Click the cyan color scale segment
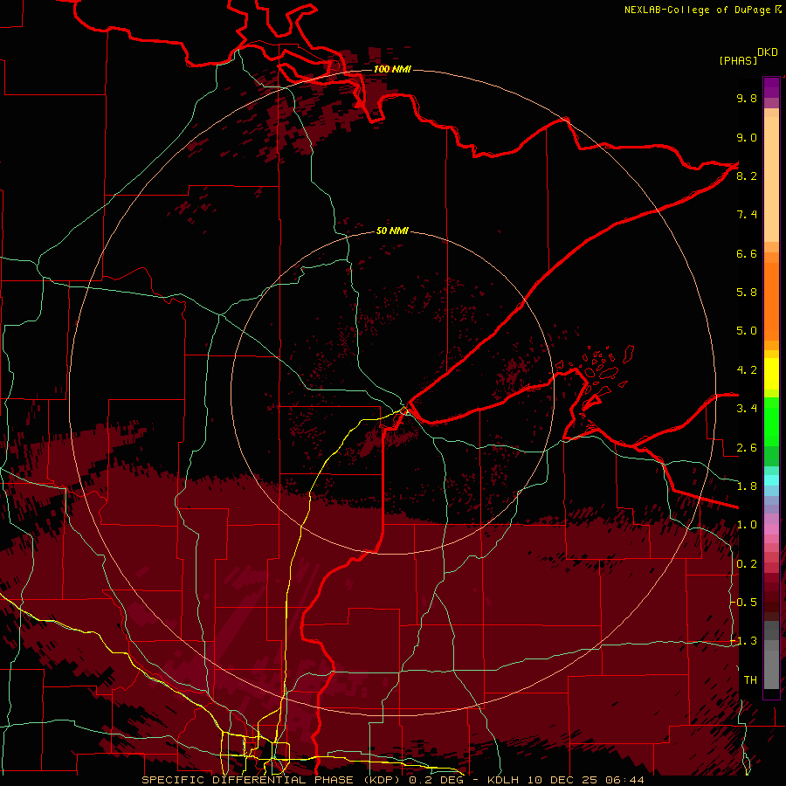The image size is (786, 786). click(x=771, y=480)
